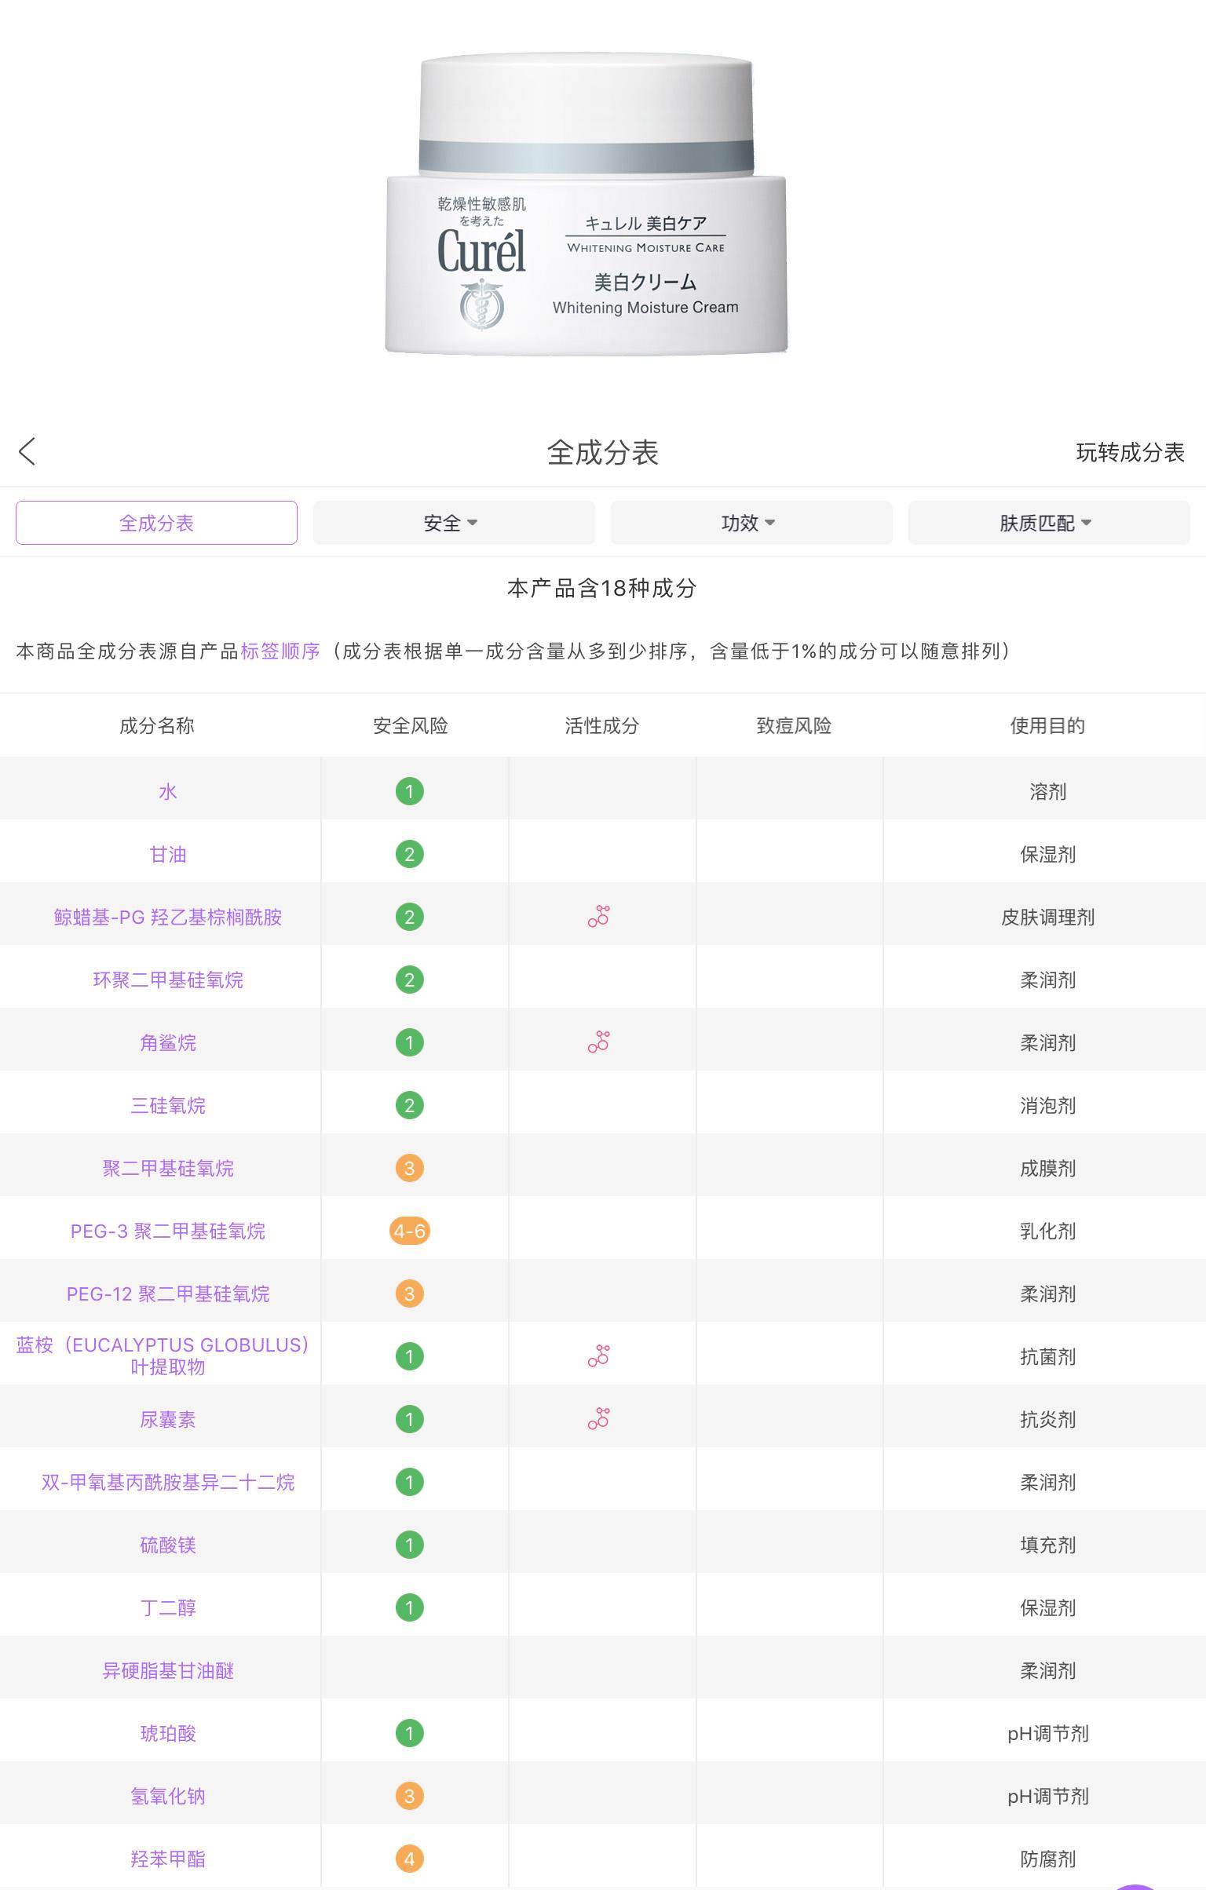Image resolution: width=1206 pixels, height=1890 pixels.
Task: Click safety badge 1 for 琥珀酸
Action: [410, 1733]
